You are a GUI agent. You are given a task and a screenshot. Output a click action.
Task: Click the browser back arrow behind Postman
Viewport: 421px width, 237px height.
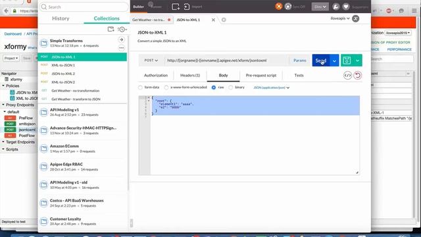[6, 11]
